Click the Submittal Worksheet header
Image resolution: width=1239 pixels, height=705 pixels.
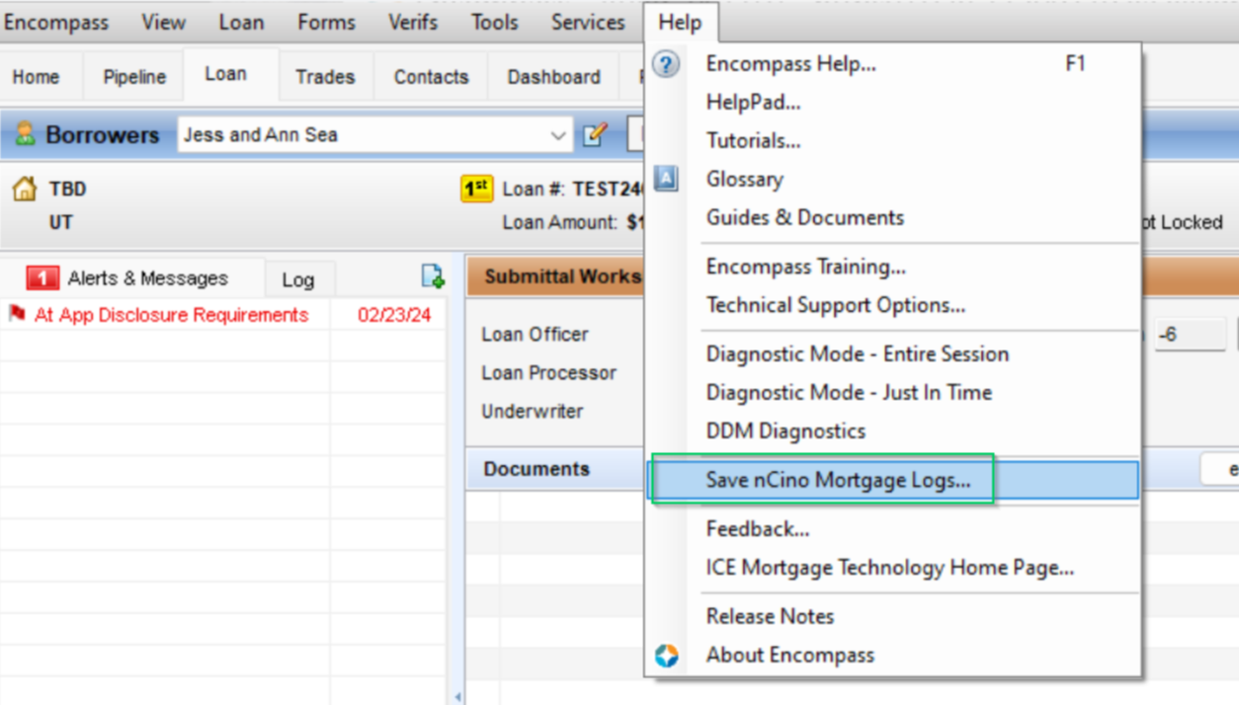562,277
